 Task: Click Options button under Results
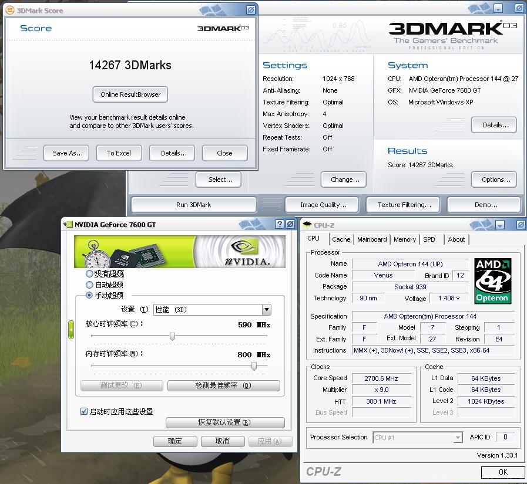494,180
